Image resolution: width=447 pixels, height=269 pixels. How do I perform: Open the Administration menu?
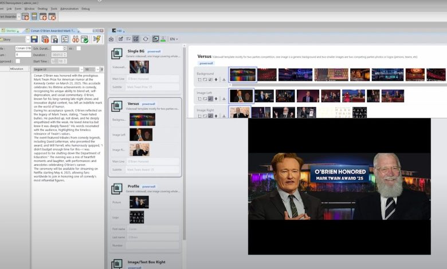point(69,9)
